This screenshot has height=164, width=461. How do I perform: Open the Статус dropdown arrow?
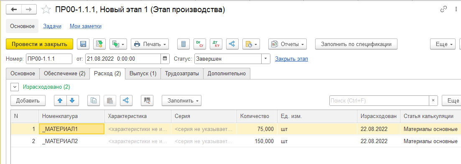click(266, 59)
